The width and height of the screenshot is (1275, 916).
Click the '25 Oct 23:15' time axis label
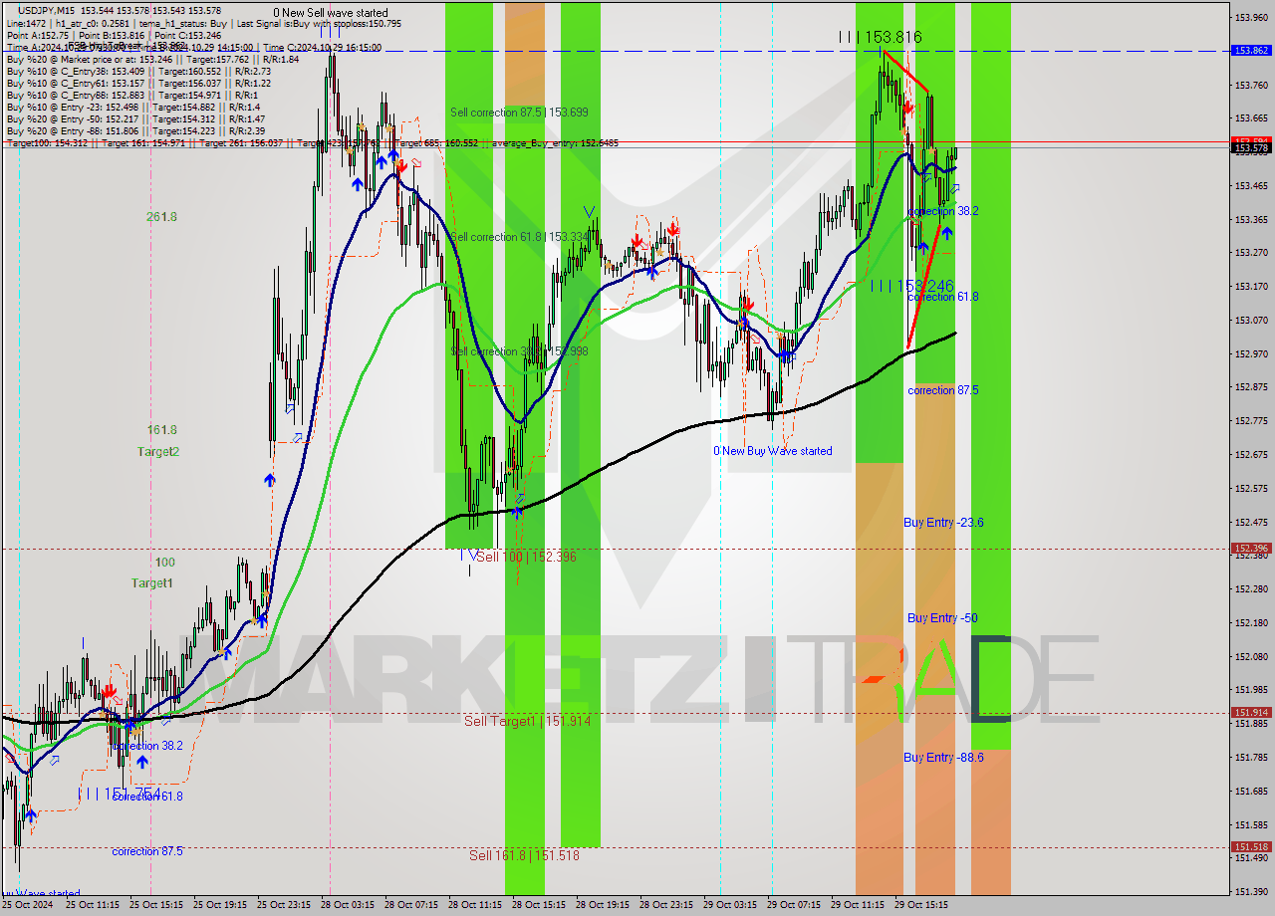283,905
